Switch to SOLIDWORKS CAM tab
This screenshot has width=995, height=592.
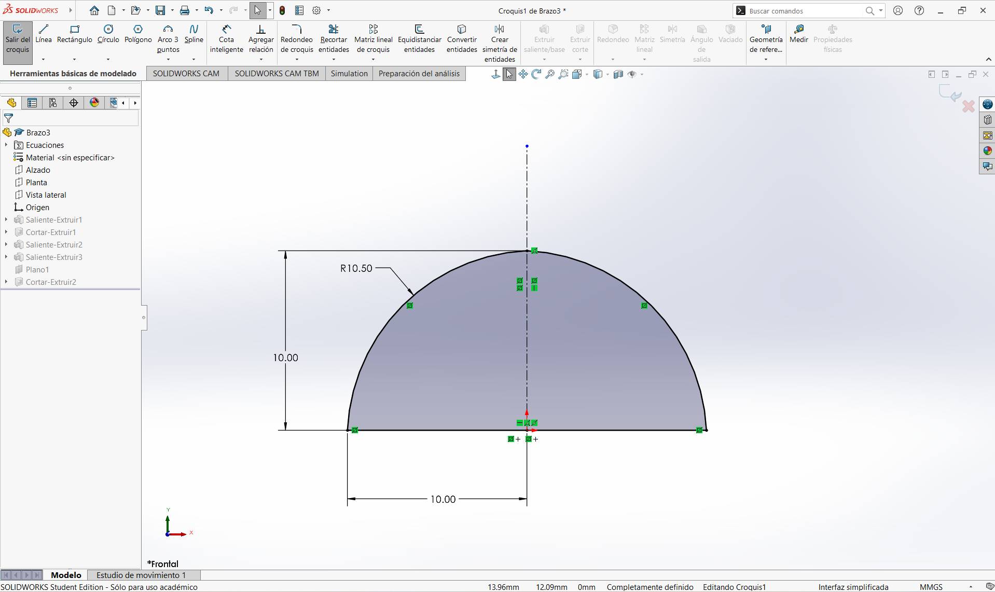coord(186,74)
